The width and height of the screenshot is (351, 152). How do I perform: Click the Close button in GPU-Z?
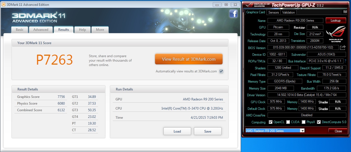(x=338, y=131)
